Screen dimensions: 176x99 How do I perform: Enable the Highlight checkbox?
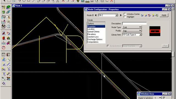pos(125,16)
